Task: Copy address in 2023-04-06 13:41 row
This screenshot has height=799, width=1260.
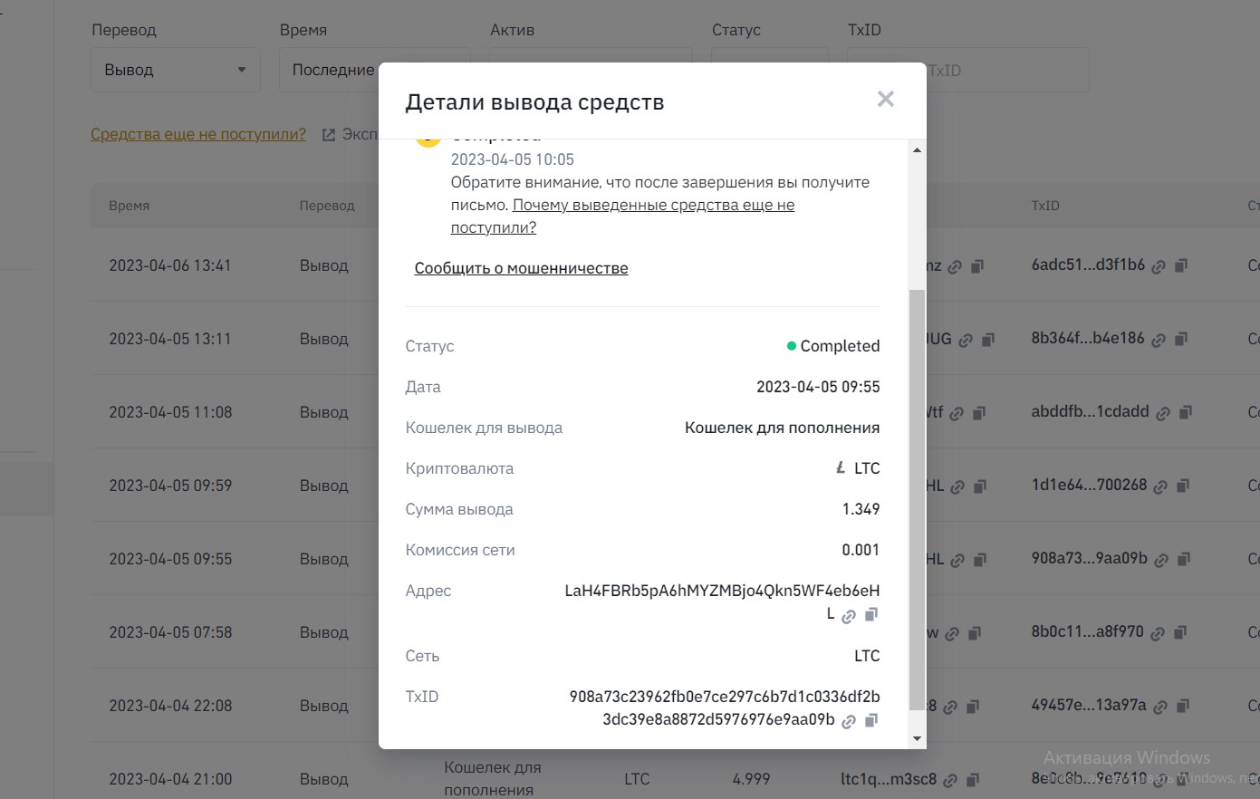Action: click(978, 267)
